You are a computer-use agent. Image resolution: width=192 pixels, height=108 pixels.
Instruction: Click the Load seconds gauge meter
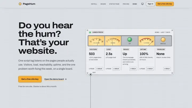tap(113, 41)
